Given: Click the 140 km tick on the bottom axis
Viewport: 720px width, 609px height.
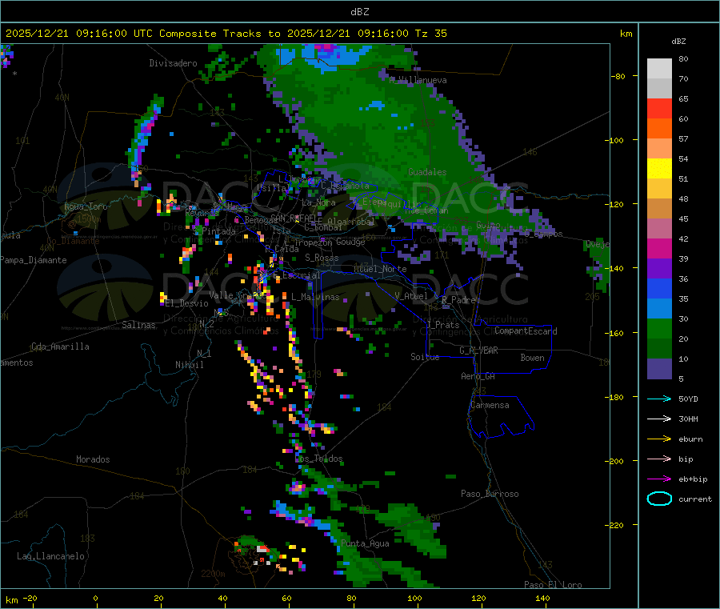Looking at the screenshot, I should point(542,598).
